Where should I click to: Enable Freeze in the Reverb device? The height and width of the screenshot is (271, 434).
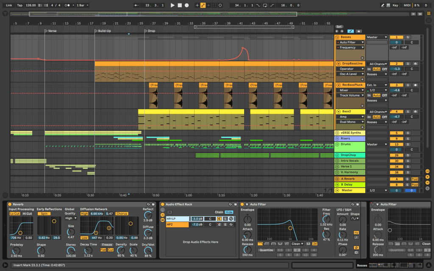tap(107, 244)
